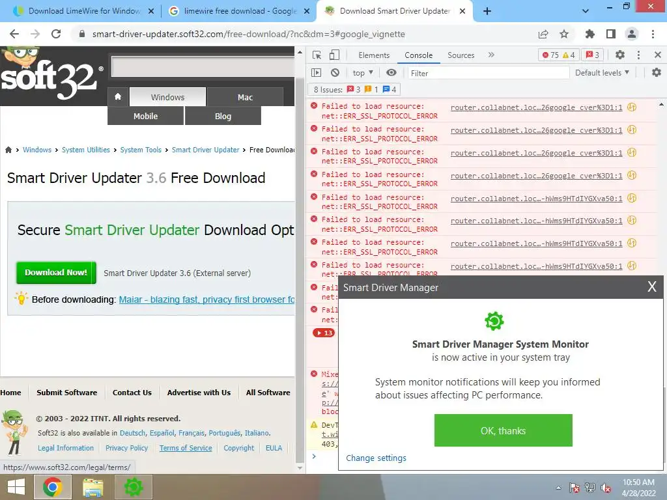Click the 8 Issues counter bar
Viewport: 667px width, 500px height.
point(355,90)
